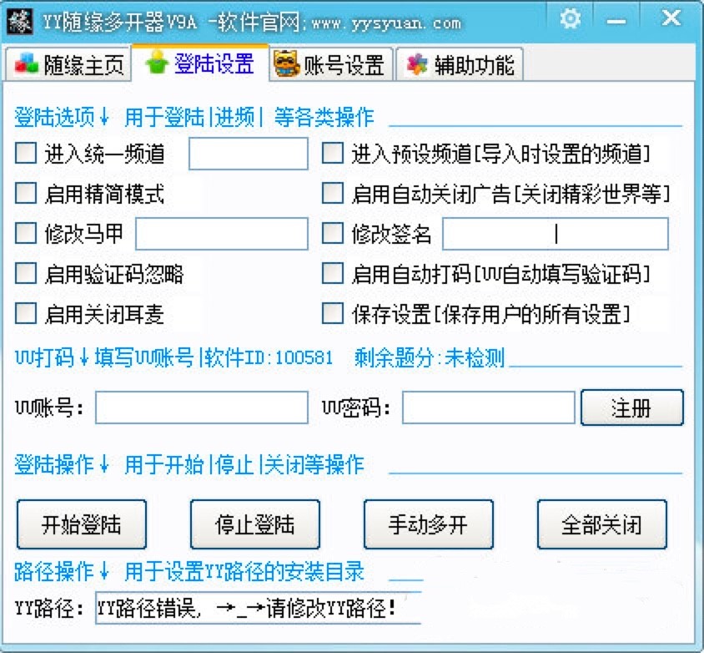Focus the unified channel number input field
Viewport: 704px width, 653px height.
pos(249,154)
